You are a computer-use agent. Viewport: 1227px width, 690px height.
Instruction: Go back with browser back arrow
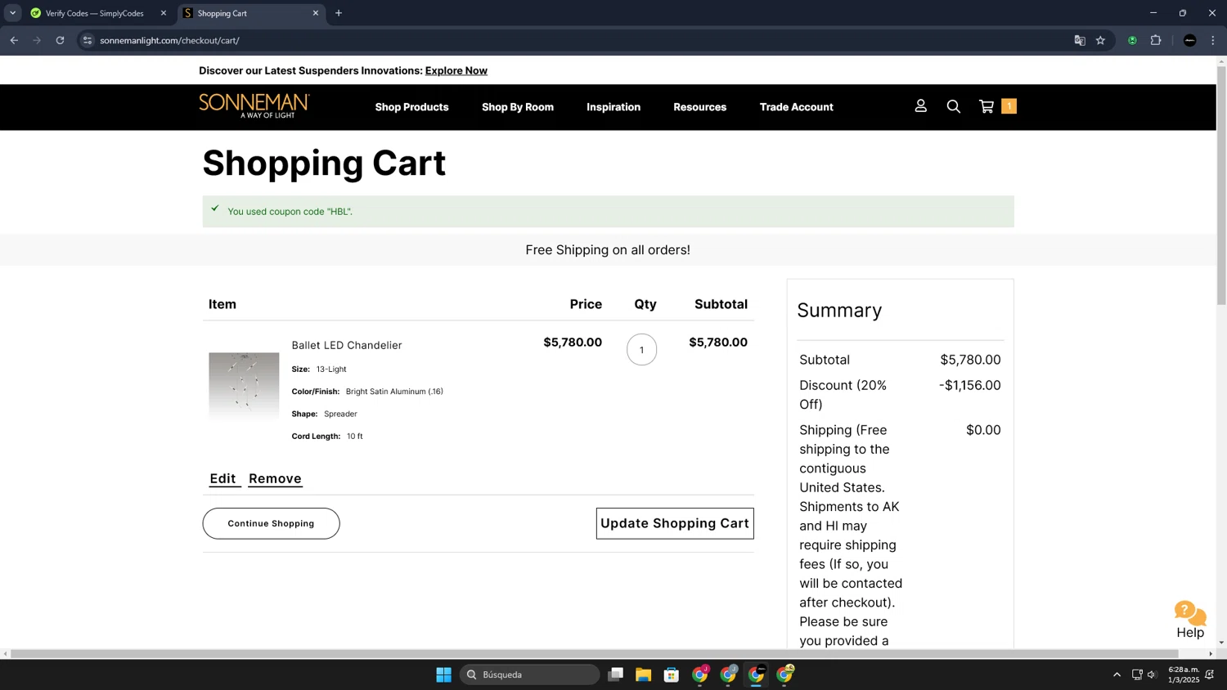tap(14, 40)
